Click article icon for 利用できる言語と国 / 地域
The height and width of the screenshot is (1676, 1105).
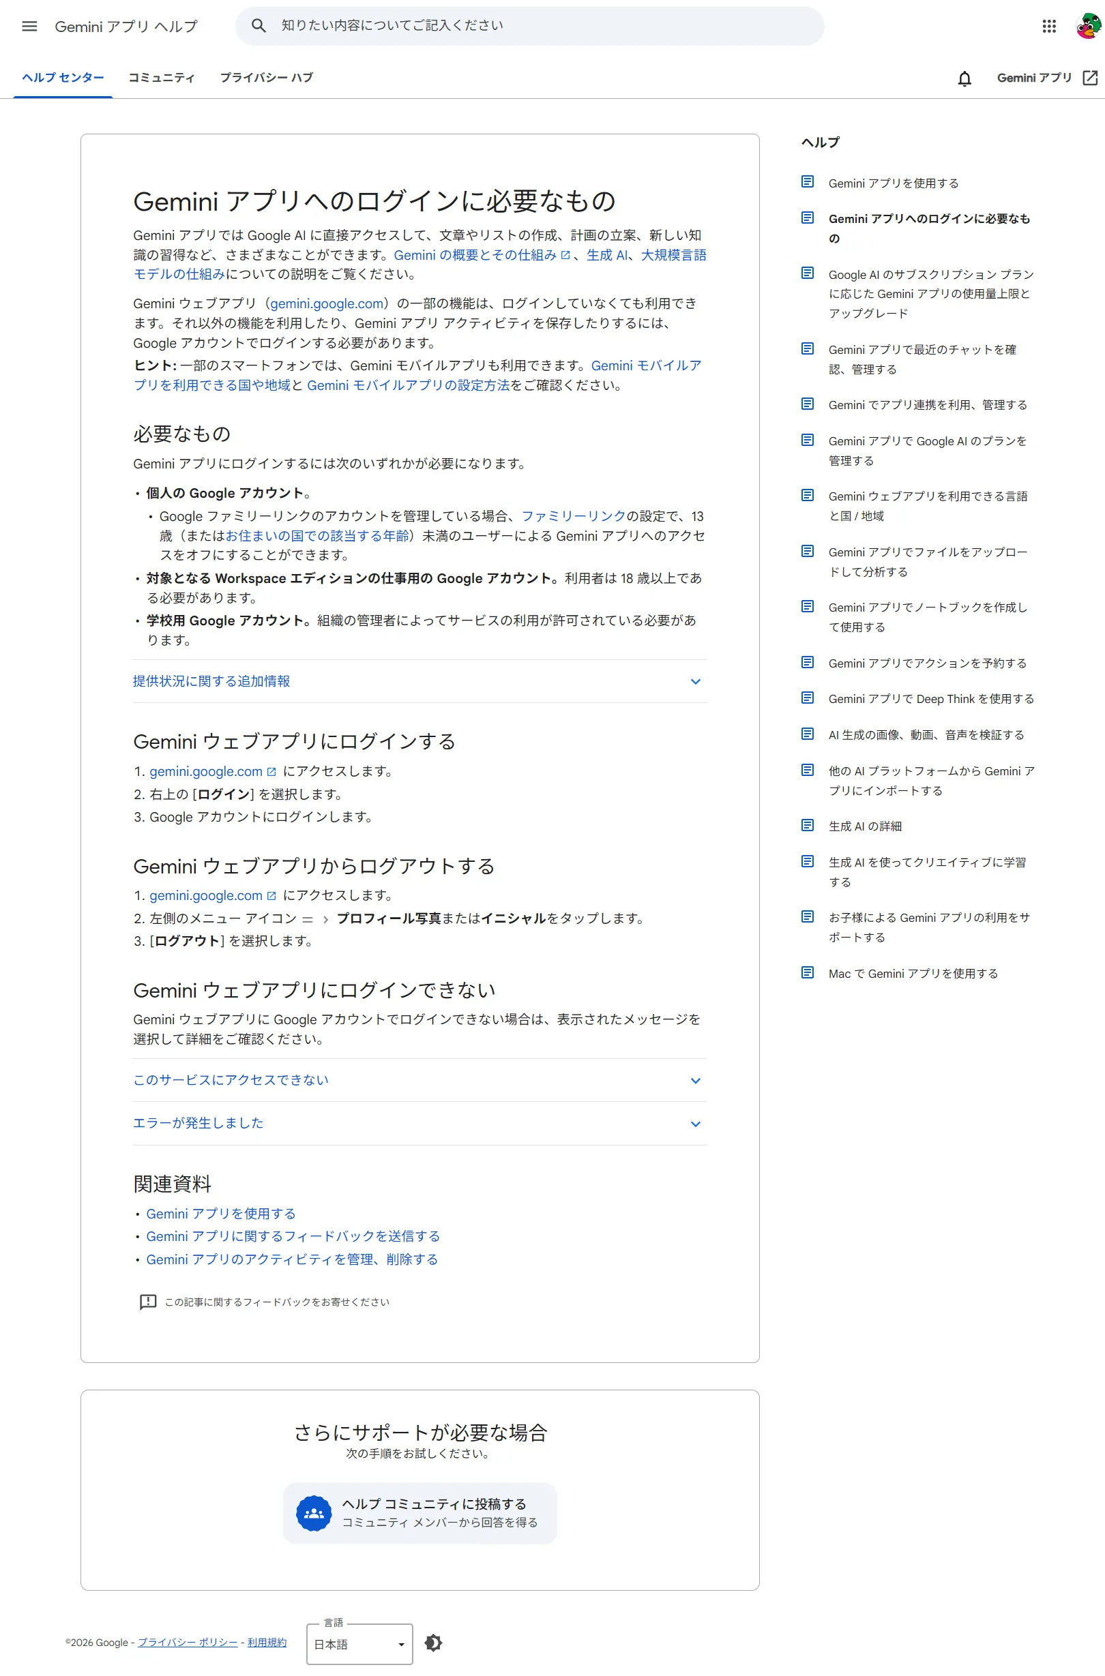(808, 495)
